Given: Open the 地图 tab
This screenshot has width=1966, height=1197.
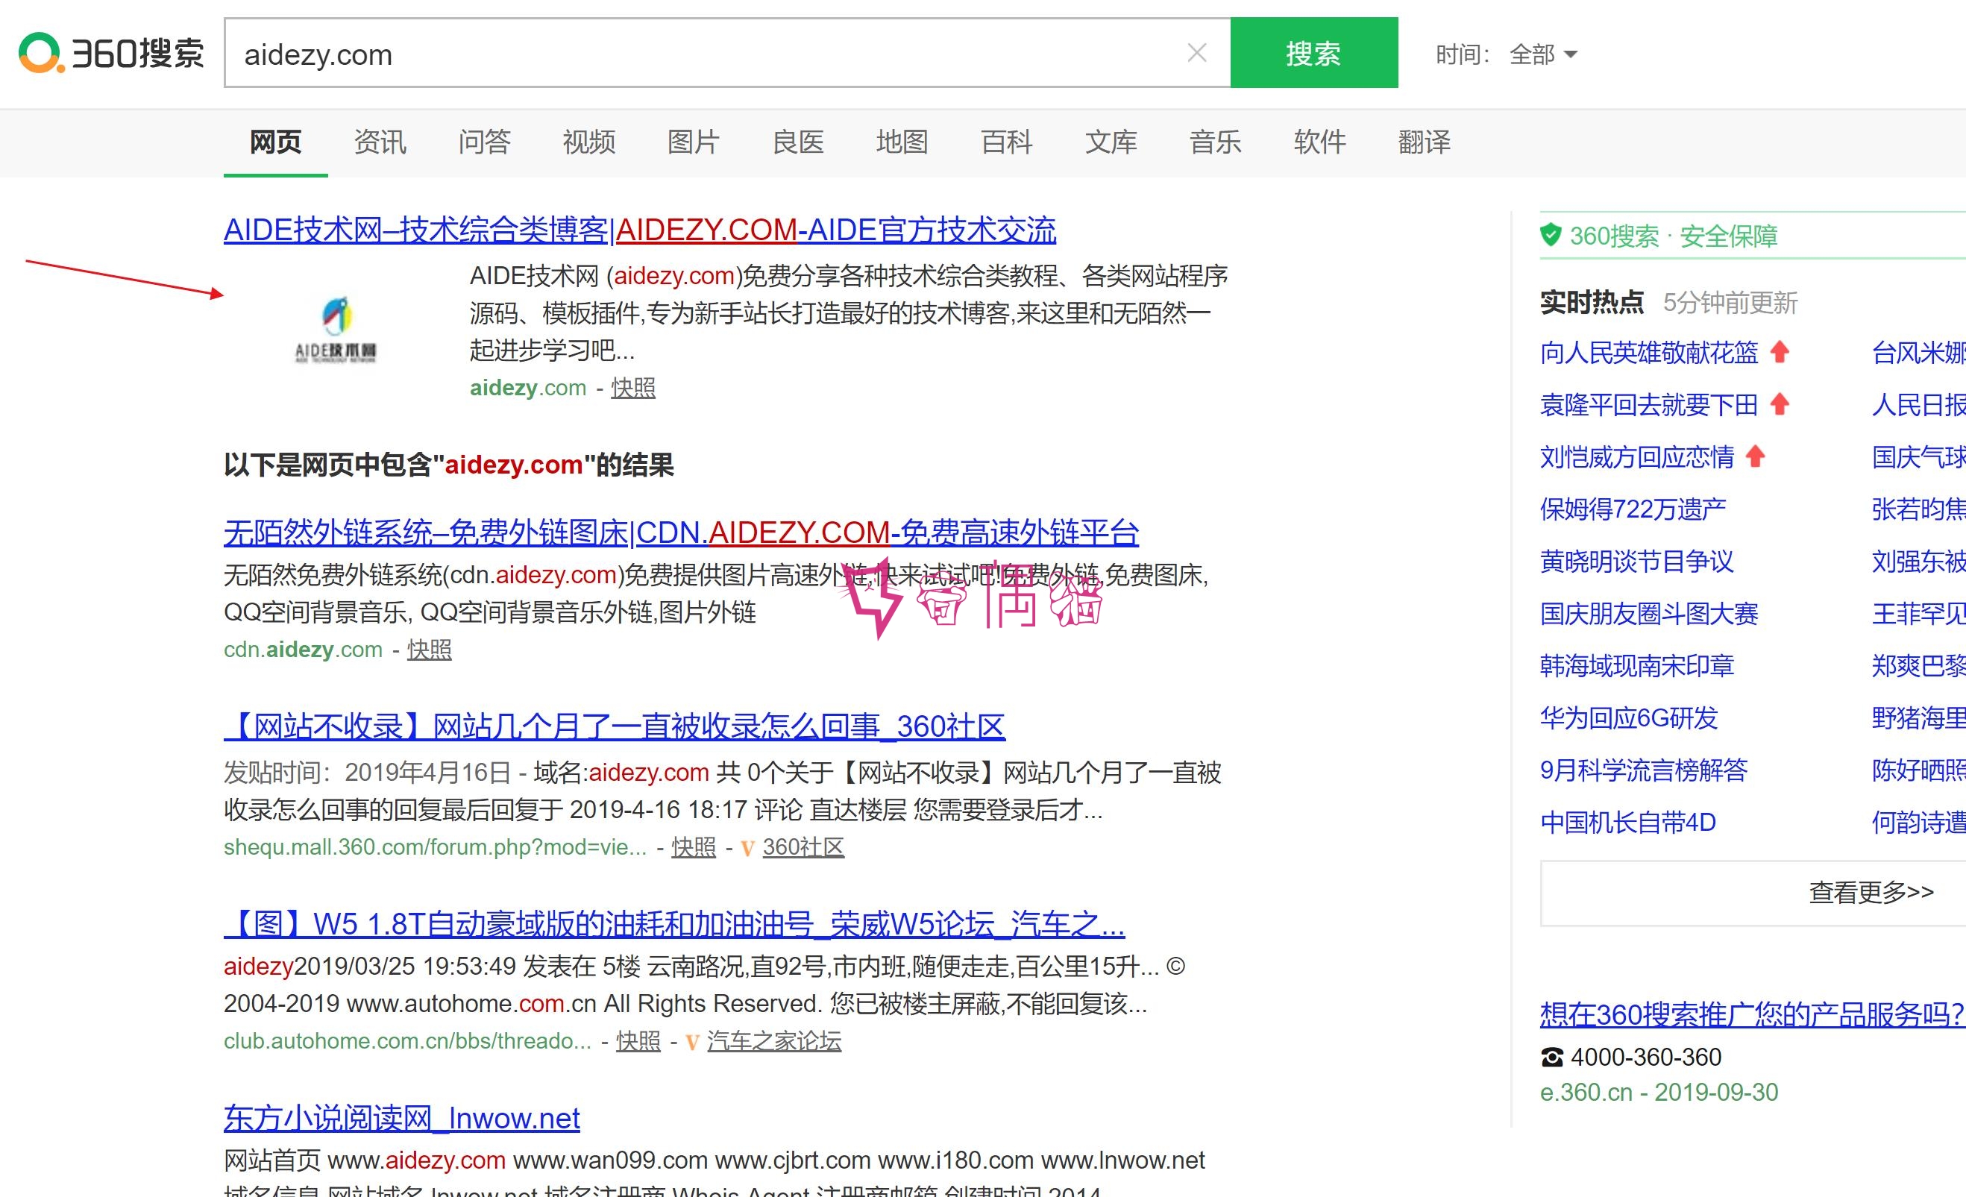Looking at the screenshot, I should pyautogui.click(x=902, y=142).
